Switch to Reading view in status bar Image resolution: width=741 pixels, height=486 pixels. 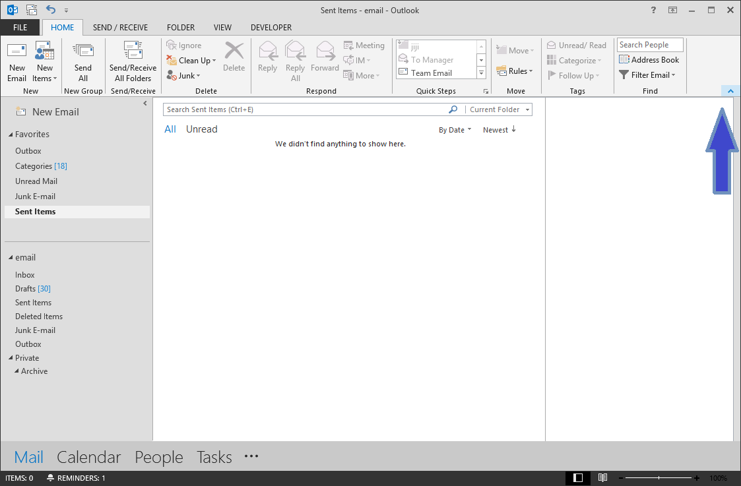click(x=602, y=478)
